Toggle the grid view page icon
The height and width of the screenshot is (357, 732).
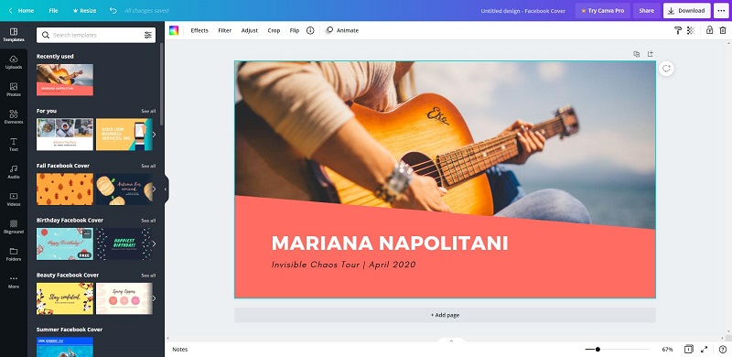click(689, 349)
